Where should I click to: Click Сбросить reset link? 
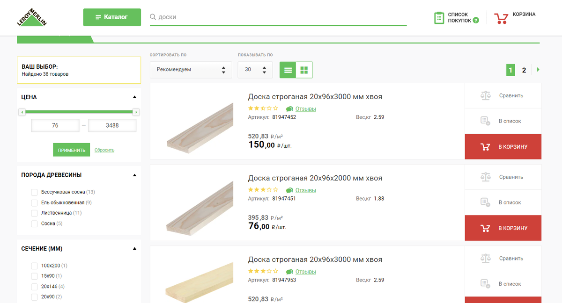[x=104, y=150]
